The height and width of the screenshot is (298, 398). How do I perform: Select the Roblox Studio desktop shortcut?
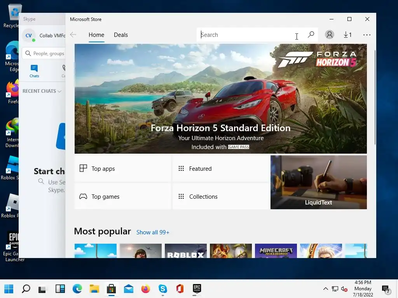(x=10, y=168)
